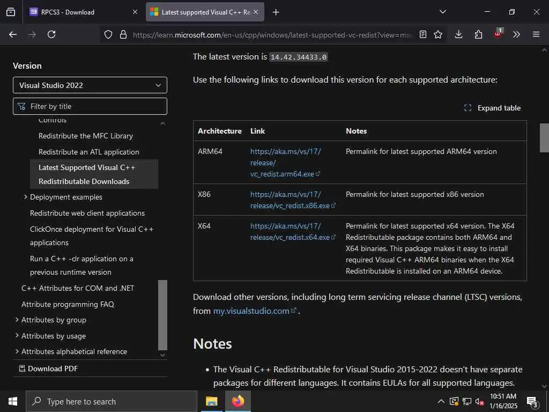Image resolution: width=549 pixels, height=412 pixels.
Task: Download the vc_redist.arm64.exe link
Action: coord(285,163)
